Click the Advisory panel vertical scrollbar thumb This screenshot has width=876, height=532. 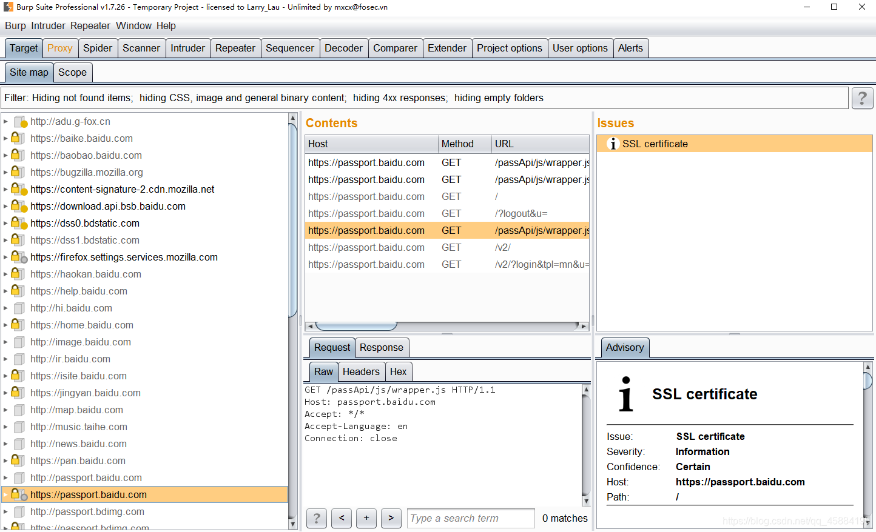(x=868, y=381)
